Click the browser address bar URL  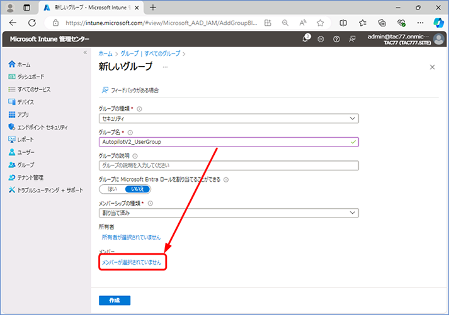point(161,23)
